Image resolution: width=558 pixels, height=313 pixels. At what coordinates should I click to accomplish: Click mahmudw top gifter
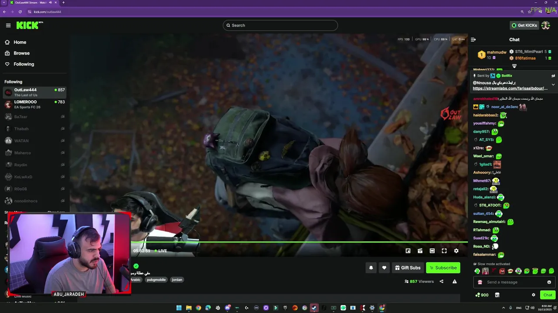497,52
